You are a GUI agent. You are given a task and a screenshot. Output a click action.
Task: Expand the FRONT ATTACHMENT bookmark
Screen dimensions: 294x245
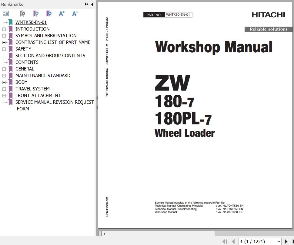pos(4,96)
